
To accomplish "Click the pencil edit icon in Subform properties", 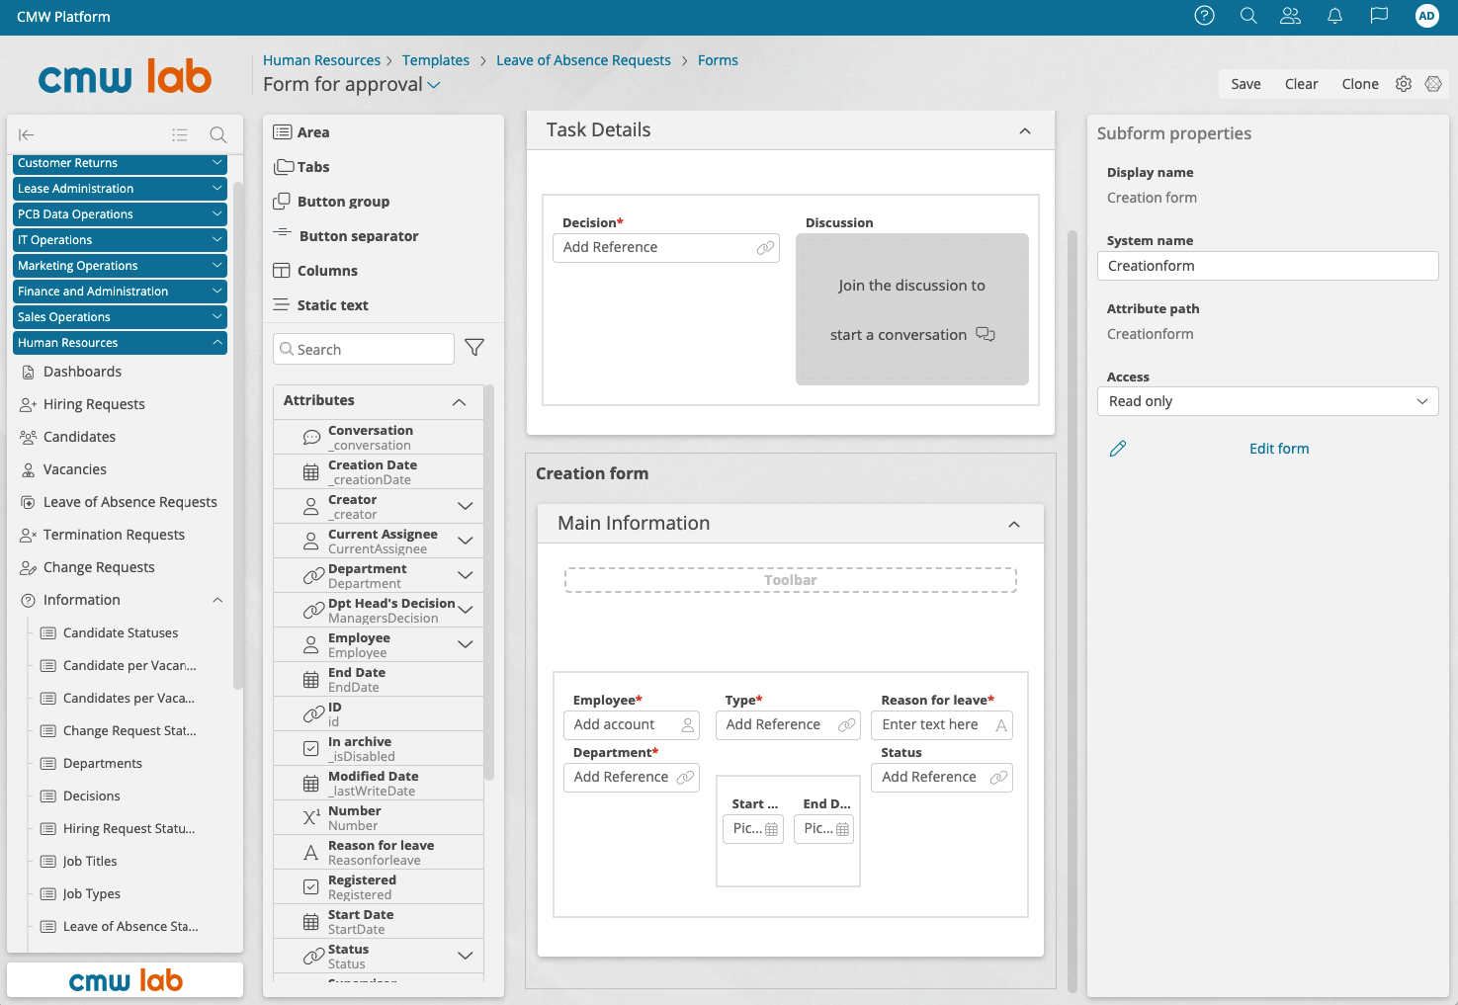I will click(x=1118, y=449).
